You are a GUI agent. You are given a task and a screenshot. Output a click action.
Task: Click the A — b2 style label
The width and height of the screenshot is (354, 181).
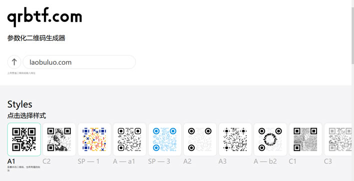click(265, 162)
